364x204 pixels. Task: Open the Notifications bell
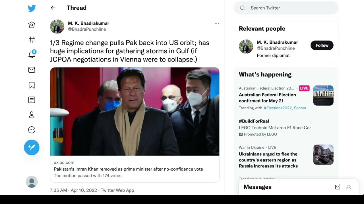pos(32,55)
